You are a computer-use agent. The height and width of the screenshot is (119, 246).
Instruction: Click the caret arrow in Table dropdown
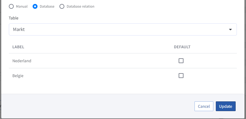230,29
